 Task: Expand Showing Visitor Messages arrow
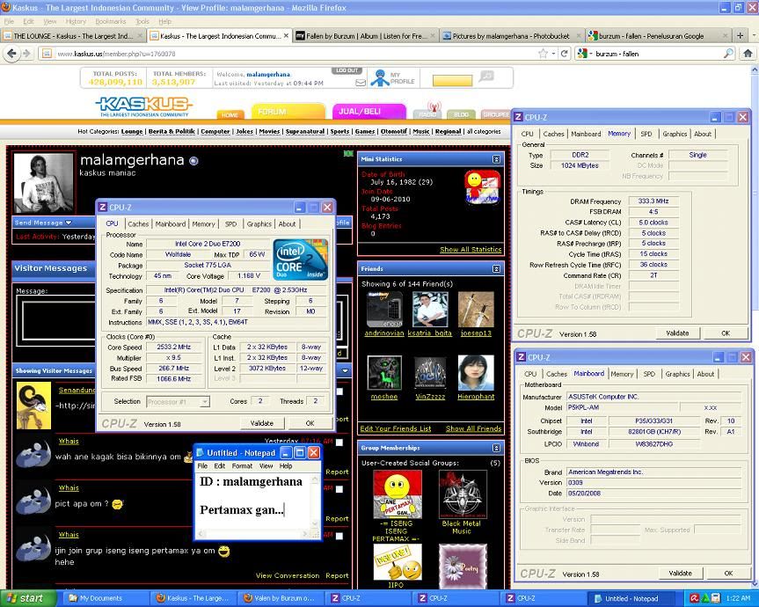[345, 370]
